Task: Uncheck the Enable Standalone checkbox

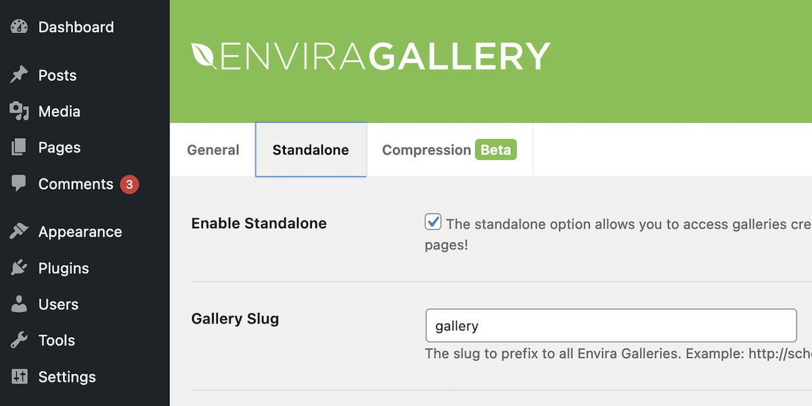Action: (x=433, y=222)
